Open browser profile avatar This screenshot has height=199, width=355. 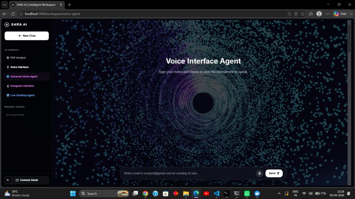(x=319, y=14)
